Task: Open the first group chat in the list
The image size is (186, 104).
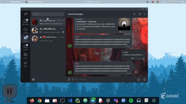Action: (x=48, y=22)
